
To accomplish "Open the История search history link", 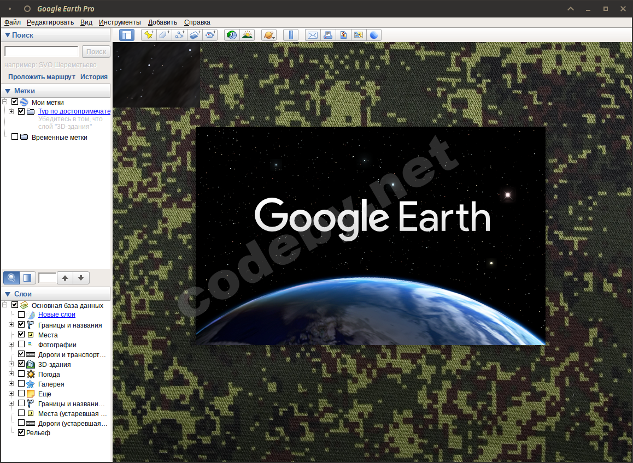I will pos(93,76).
